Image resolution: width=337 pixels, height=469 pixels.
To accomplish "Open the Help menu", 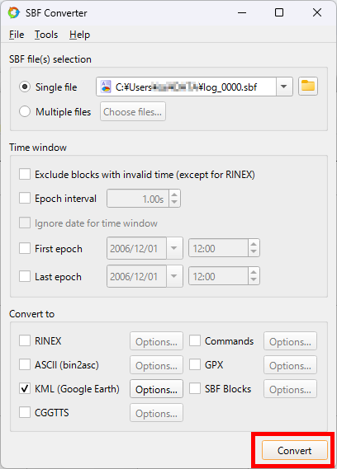I will click(79, 35).
